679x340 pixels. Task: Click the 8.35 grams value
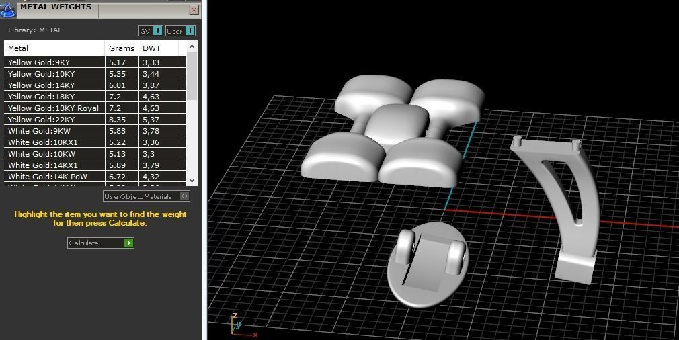point(118,120)
